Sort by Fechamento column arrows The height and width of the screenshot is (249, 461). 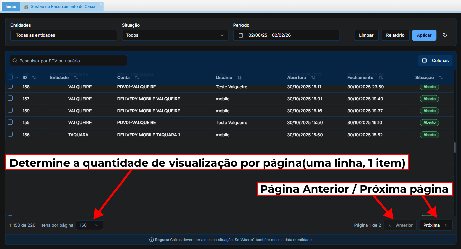[381, 78]
